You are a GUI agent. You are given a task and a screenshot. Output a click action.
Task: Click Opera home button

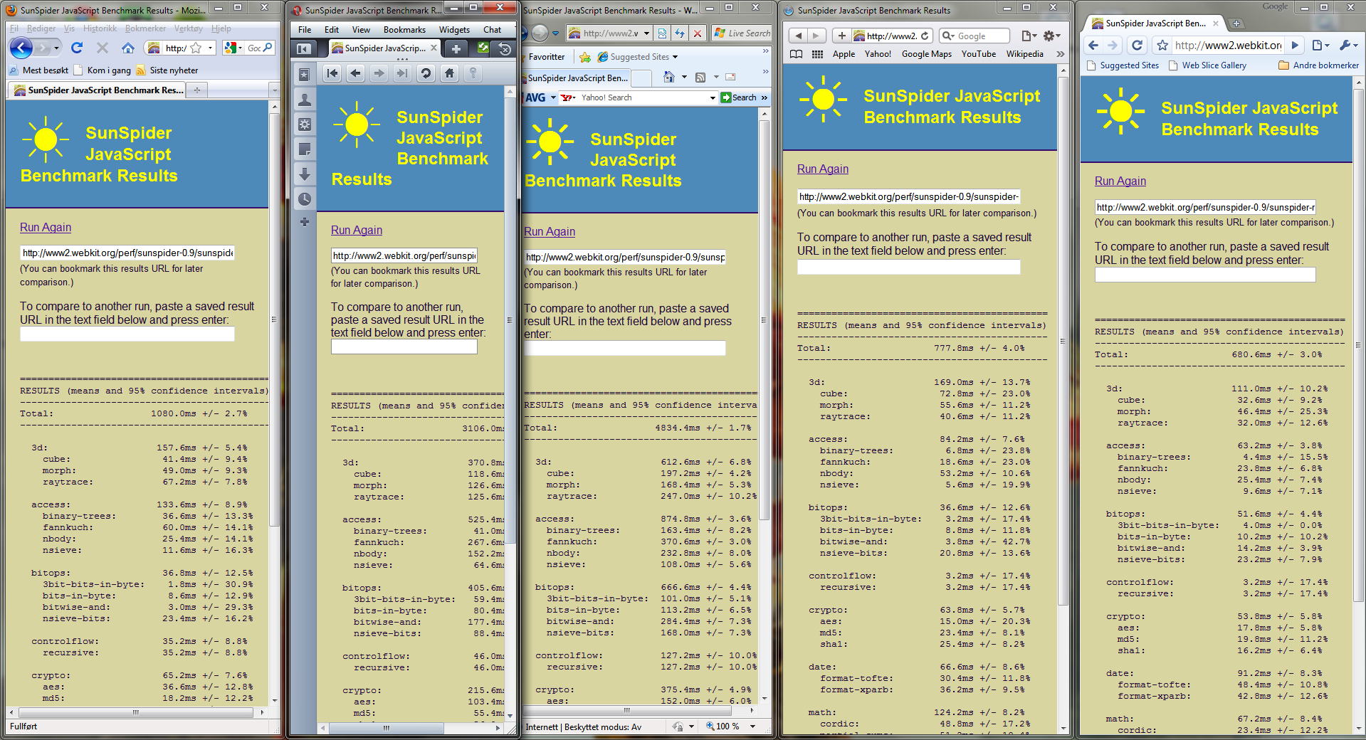point(449,73)
